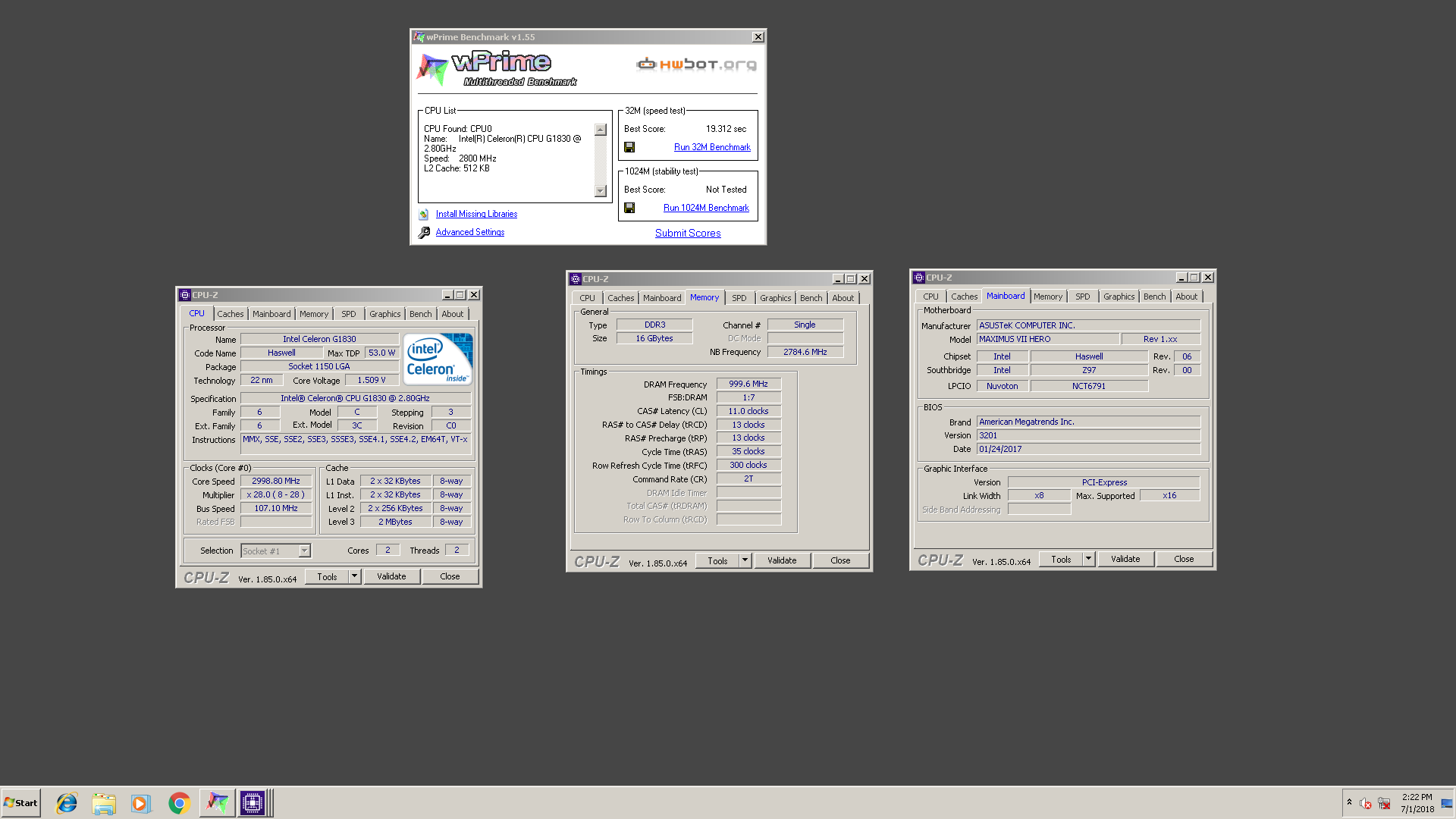
Task: Click the Intel Celeron inside badge
Action: 438,359
